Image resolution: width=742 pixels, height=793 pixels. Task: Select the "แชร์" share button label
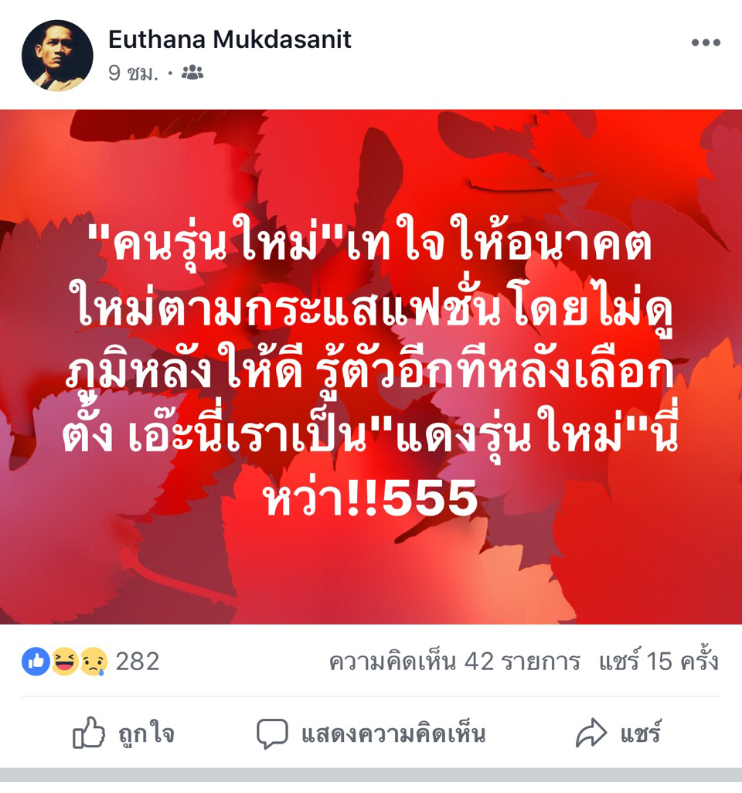coord(641,732)
